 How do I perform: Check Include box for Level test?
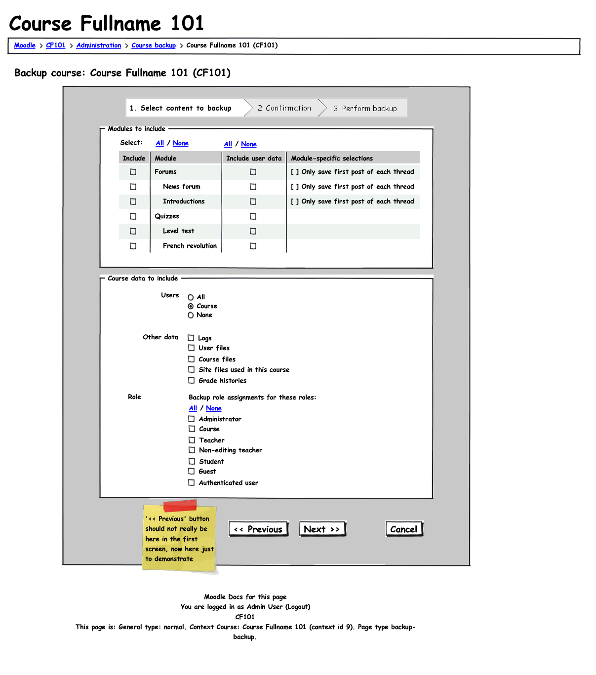point(133,231)
